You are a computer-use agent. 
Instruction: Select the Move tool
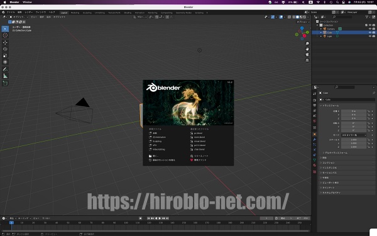click(5, 43)
